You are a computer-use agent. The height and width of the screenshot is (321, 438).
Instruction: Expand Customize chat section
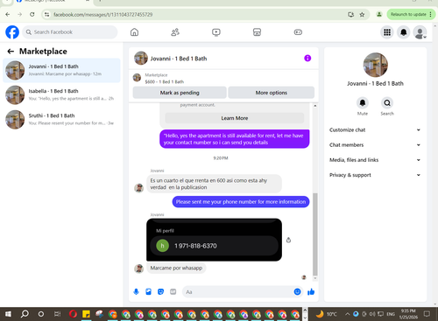(x=375, y=129)
